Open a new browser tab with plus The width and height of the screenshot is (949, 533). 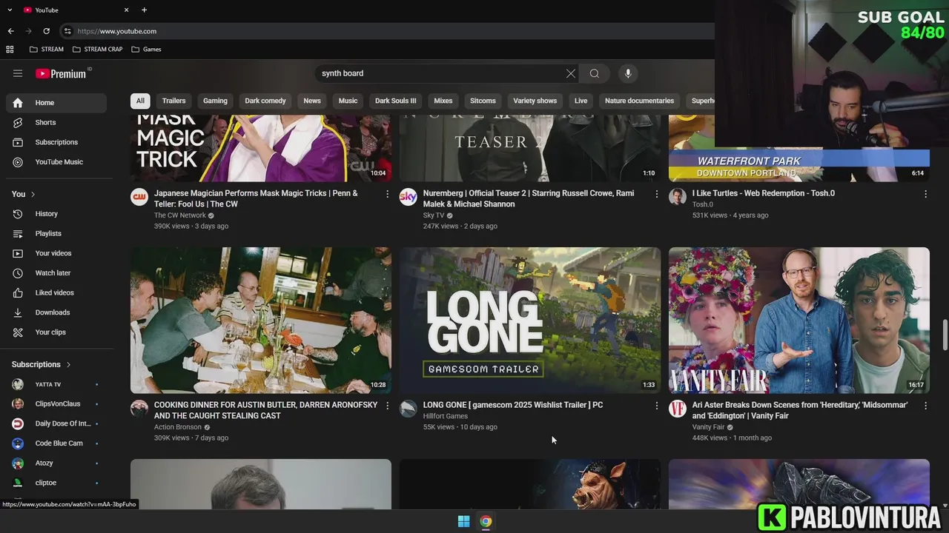pyautogui.click(x=144, y=10)
